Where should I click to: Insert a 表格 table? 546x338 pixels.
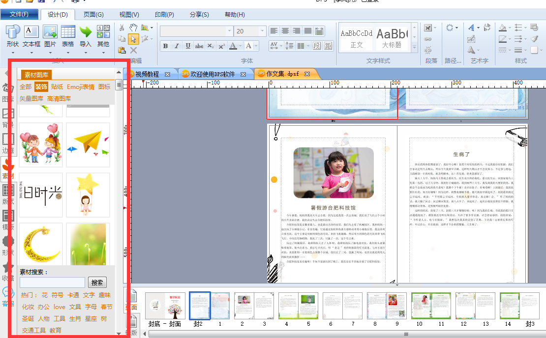pyautogui.click(x=68, y=36)
